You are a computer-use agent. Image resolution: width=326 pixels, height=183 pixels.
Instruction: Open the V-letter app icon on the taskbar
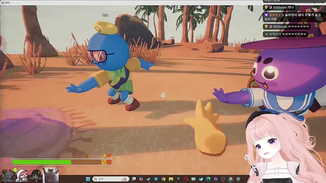[x=193, y=179]
